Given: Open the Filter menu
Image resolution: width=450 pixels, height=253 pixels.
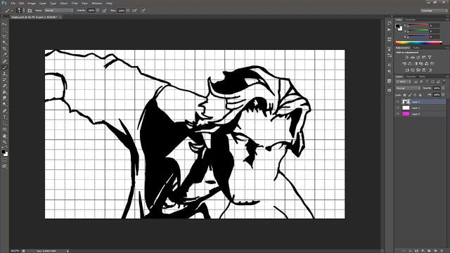Looking at the screenshot, I should (75, 3).
